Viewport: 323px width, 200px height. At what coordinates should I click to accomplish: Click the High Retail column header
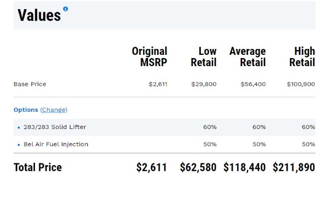(302, 56)
